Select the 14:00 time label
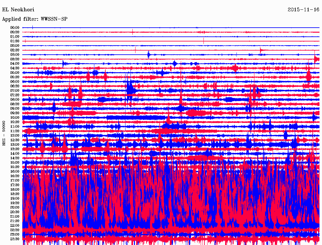322x245 pixels. (15, 154)
